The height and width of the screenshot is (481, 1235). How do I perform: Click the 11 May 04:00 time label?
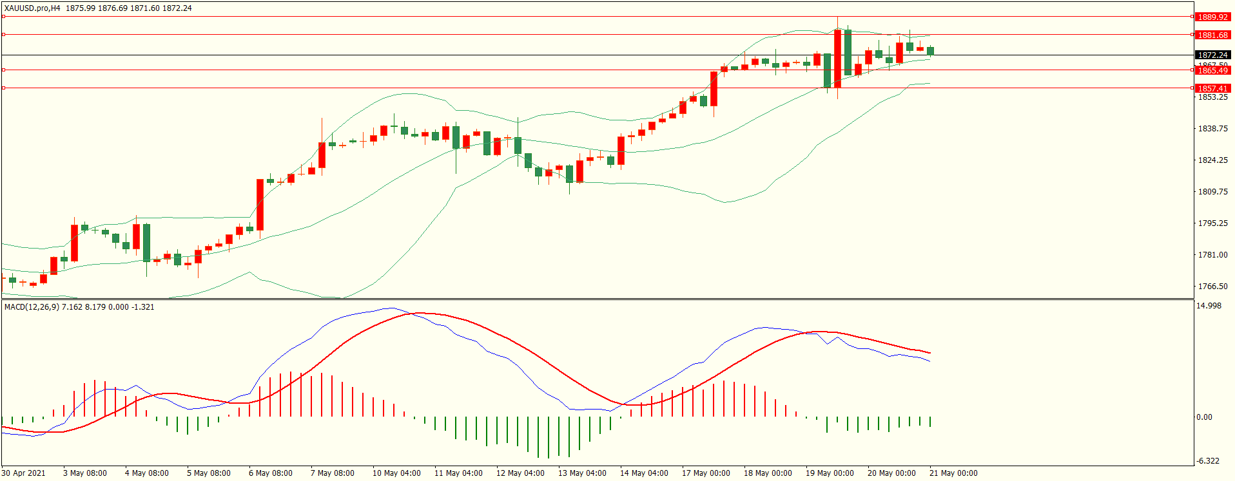click(x=458, y=473)
